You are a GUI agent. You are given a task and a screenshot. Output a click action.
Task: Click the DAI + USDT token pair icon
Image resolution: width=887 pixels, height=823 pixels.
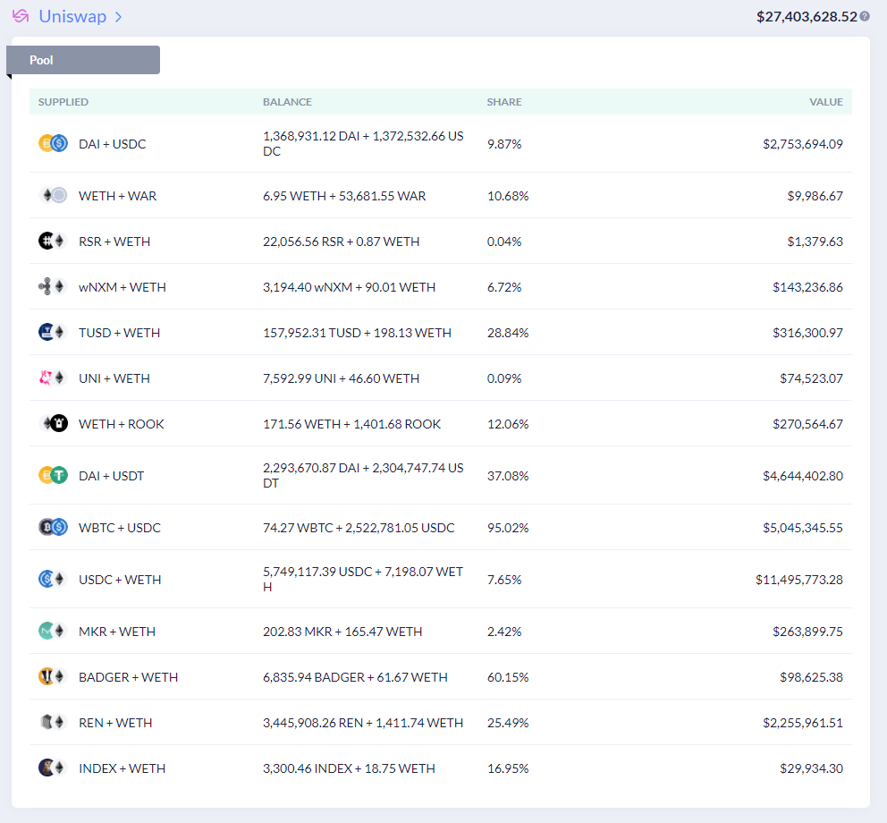(53, 475)
